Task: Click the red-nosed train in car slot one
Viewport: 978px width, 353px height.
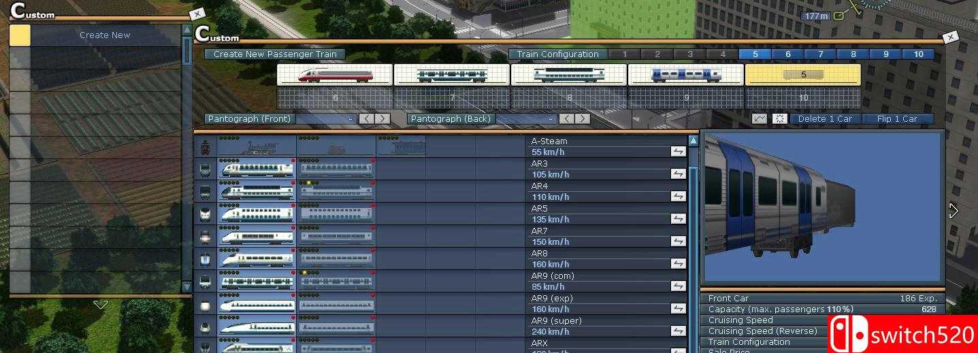Action: [x=335, y=75]
